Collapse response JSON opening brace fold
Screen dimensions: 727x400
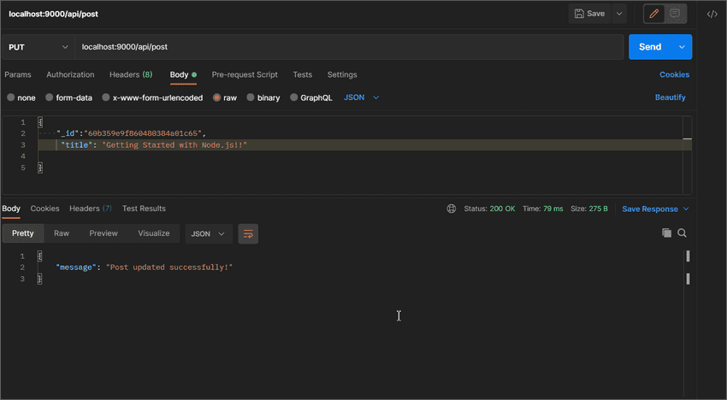click(x=40, y=256)
